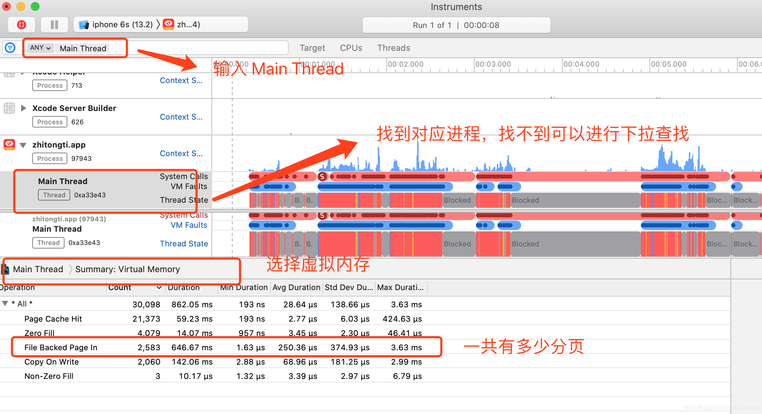Click the zhitongti.app red icon
The height and width of the screenshot is (414, 762).
coord(9,145)
